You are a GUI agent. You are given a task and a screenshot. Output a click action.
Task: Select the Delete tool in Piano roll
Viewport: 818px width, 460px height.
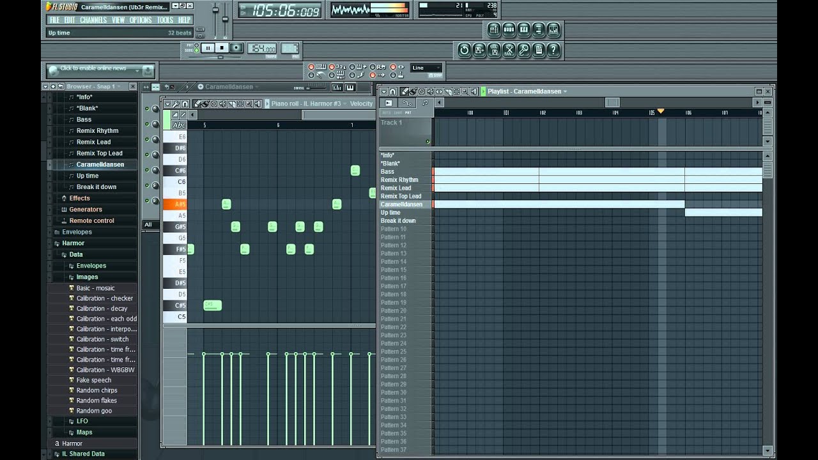(214, 103)
